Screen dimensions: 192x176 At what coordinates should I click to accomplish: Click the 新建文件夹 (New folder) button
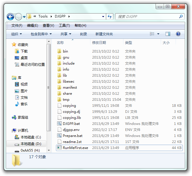104,34
